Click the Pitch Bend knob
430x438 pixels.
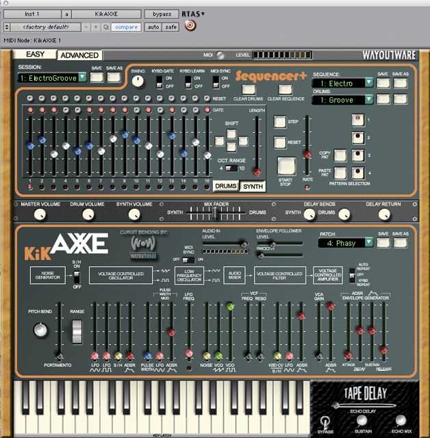[x=40, y=330]
